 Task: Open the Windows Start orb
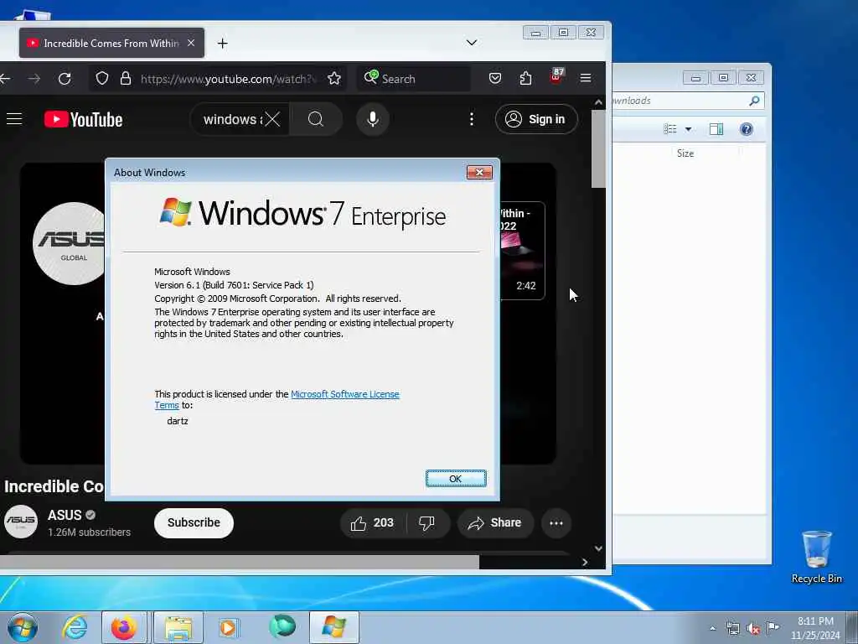pyautogui.click(x=23, y=627)
